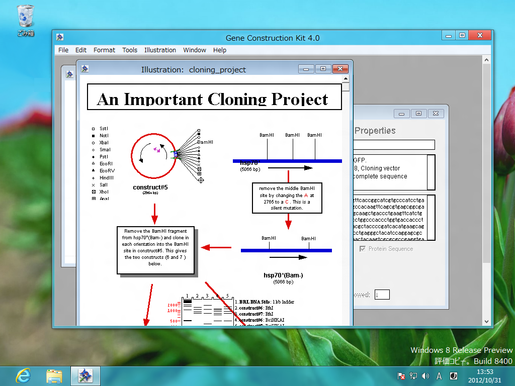Select the Gene Construction Kit taskbar button

coord(85,376)
